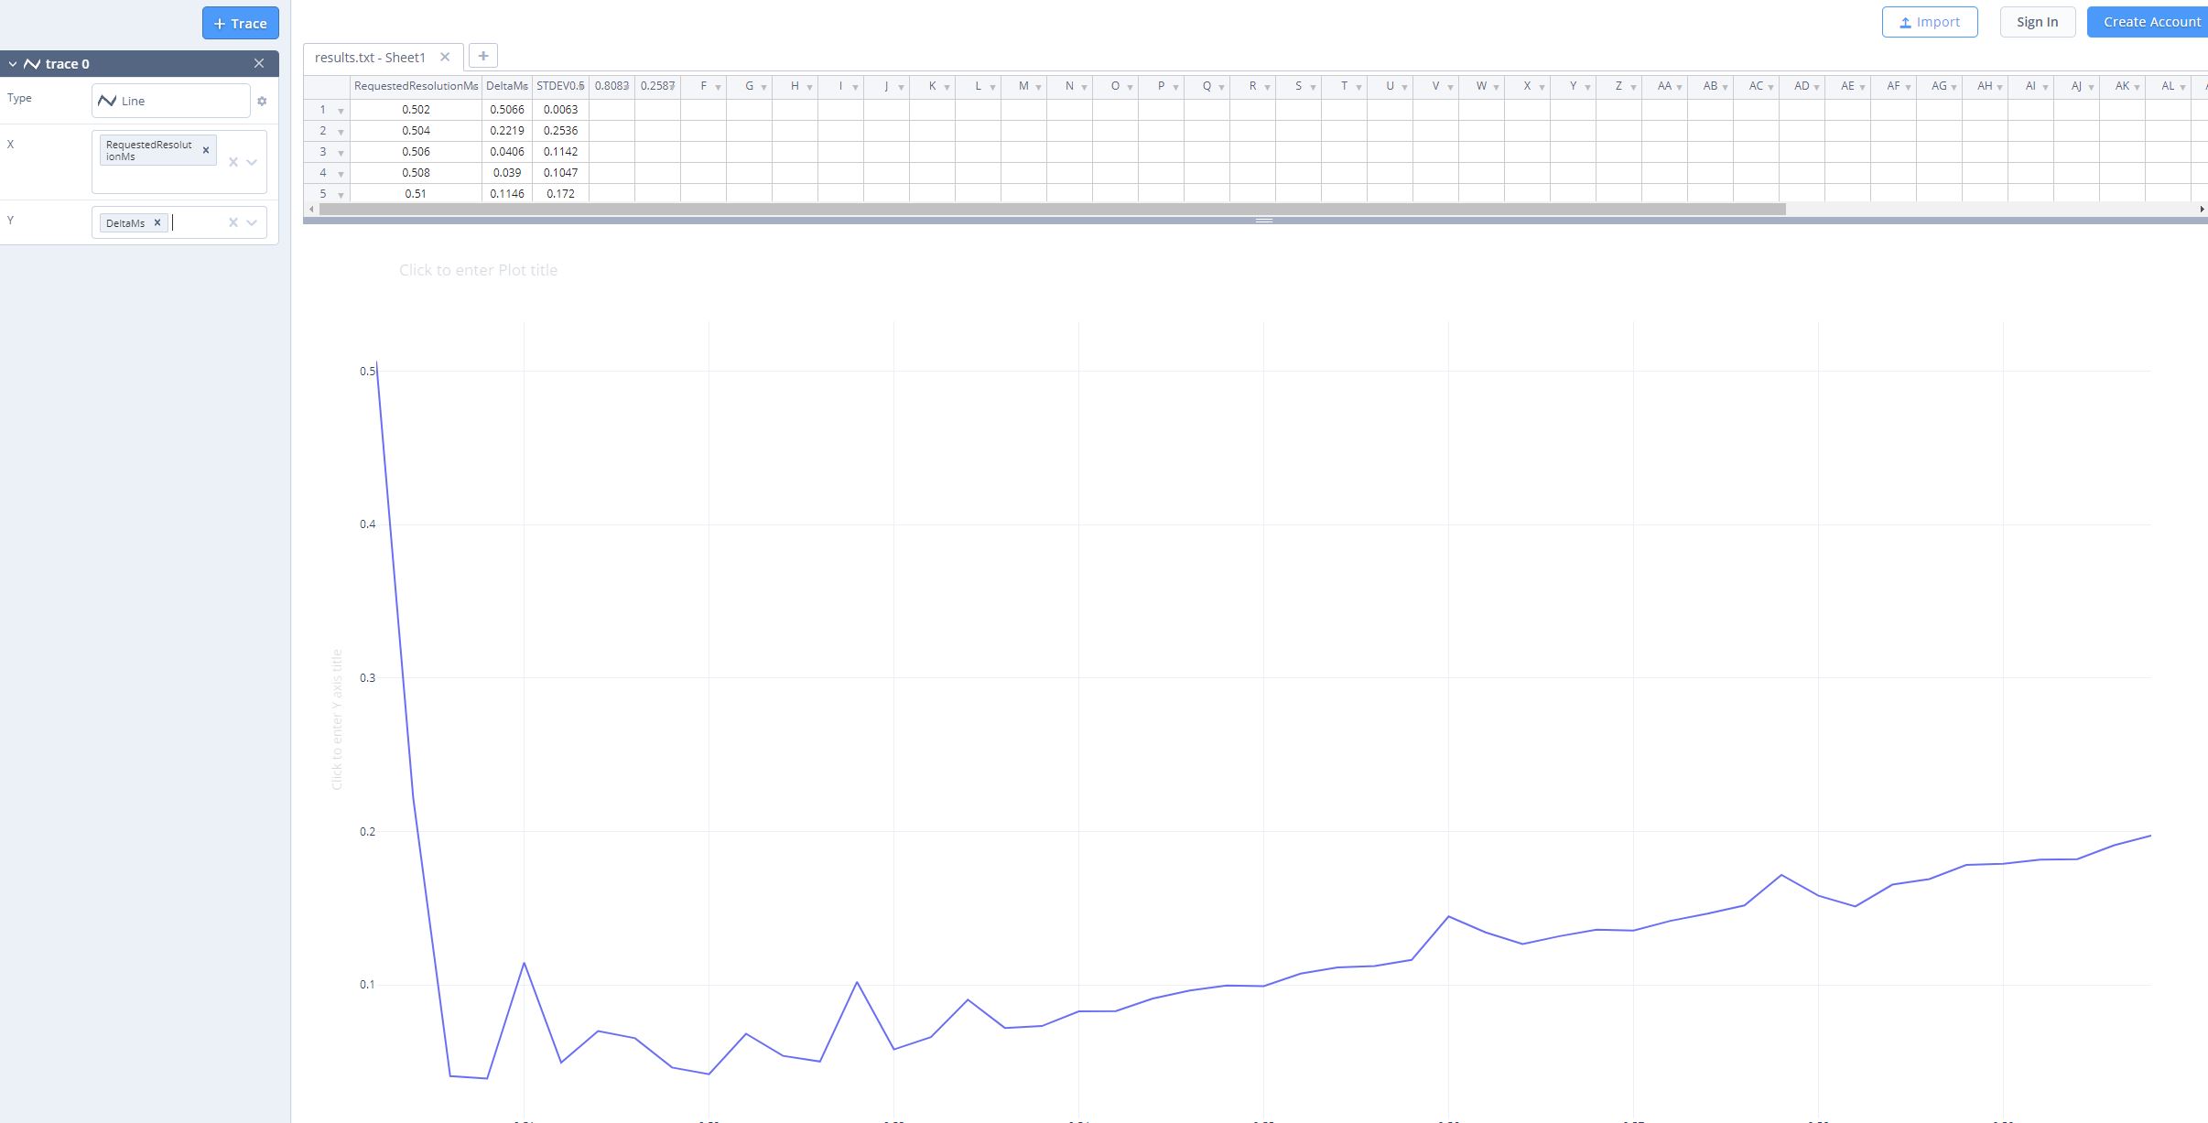Click the RequestedResolutionMs column header
Screen dimensions: 2208x1123
(x=416, y=86)
